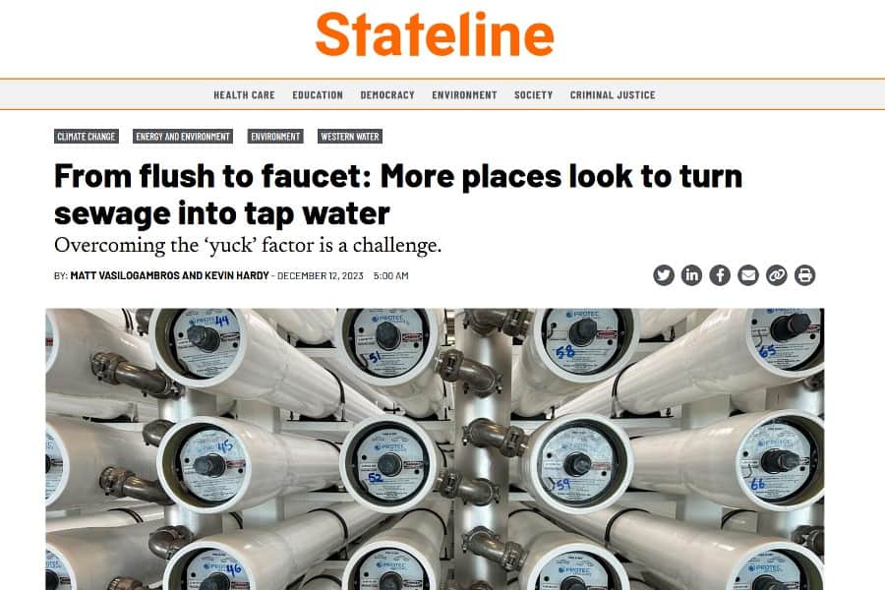
Task: Copy article link with chain icon
Action: 776,275
